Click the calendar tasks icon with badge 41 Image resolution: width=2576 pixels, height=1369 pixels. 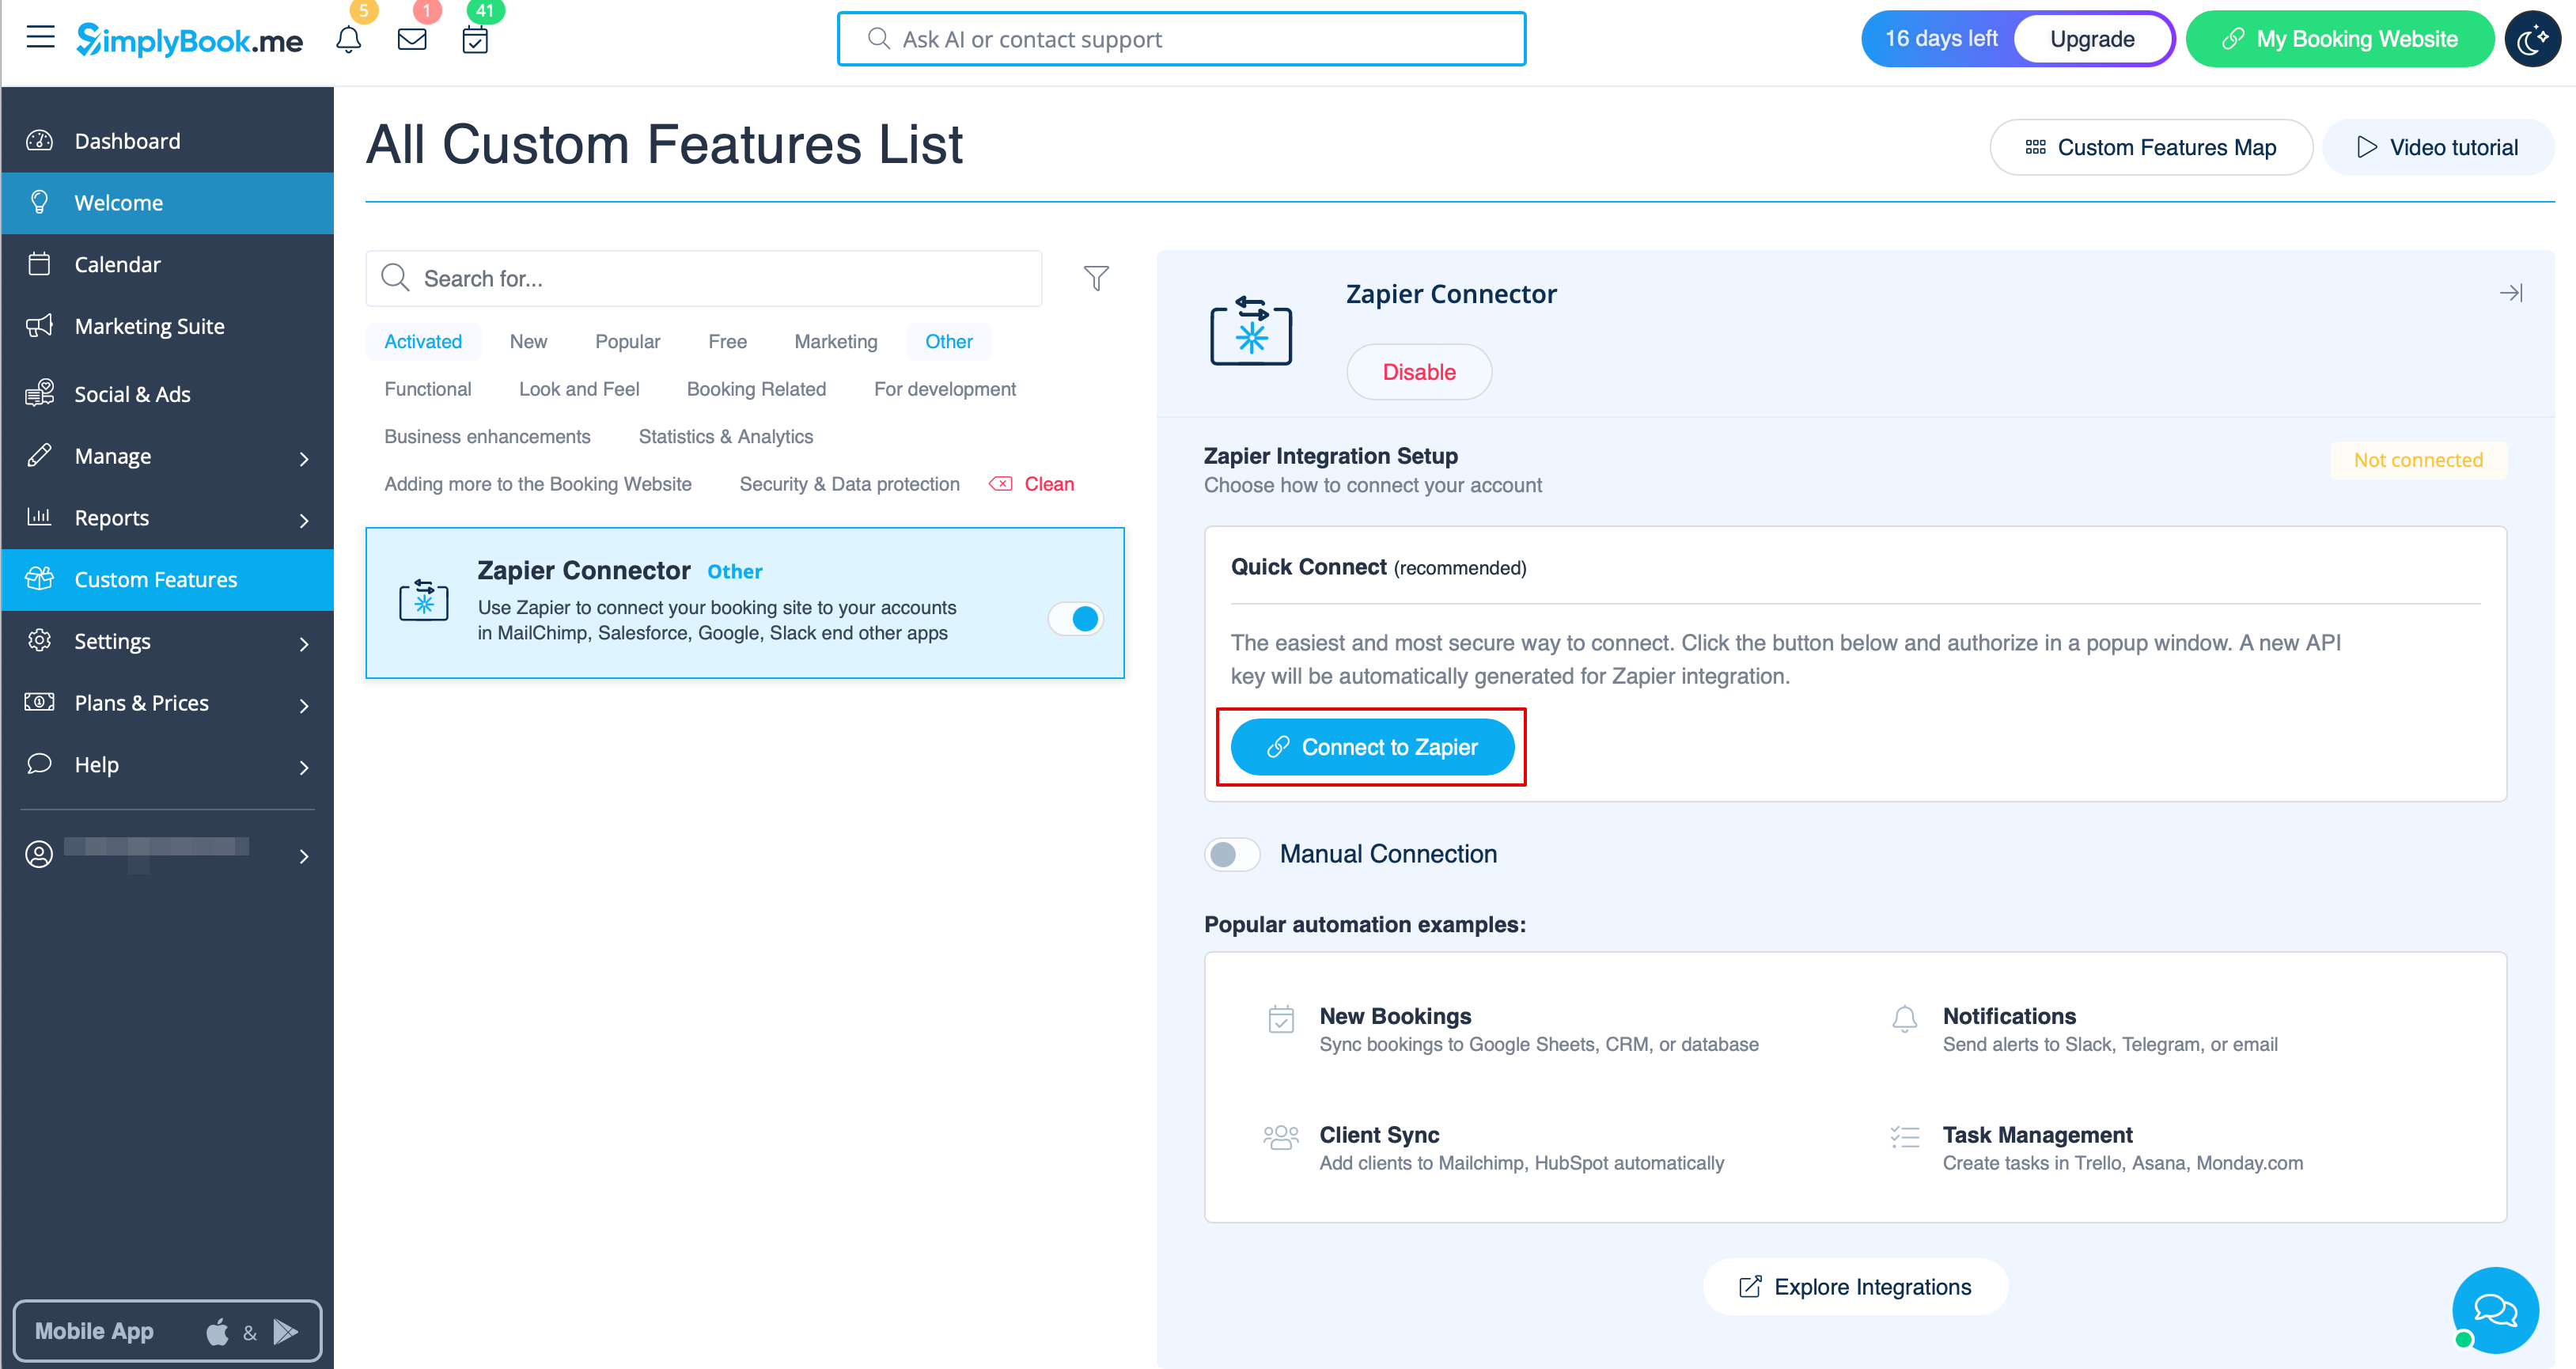(x=475, y=40)
